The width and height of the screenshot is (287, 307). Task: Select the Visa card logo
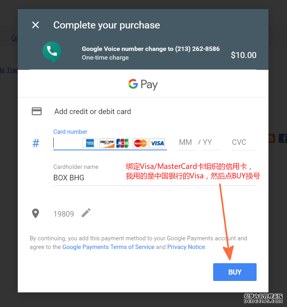(x=157, y=143)
